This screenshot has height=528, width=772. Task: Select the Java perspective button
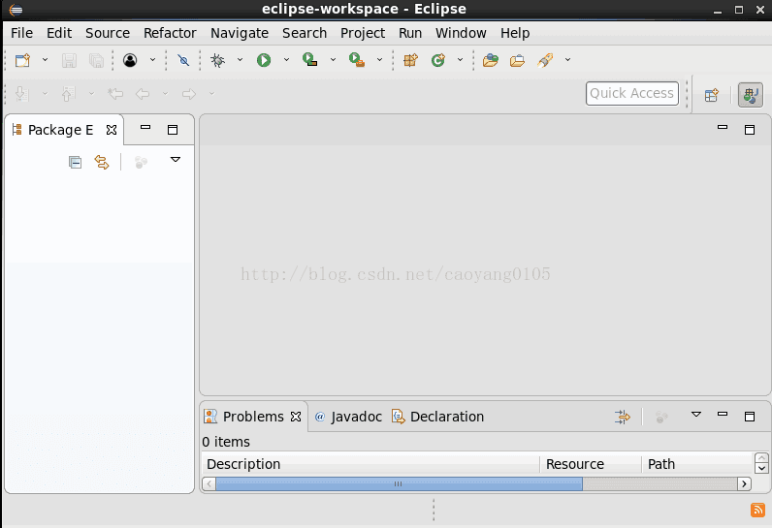click(751, 94)
